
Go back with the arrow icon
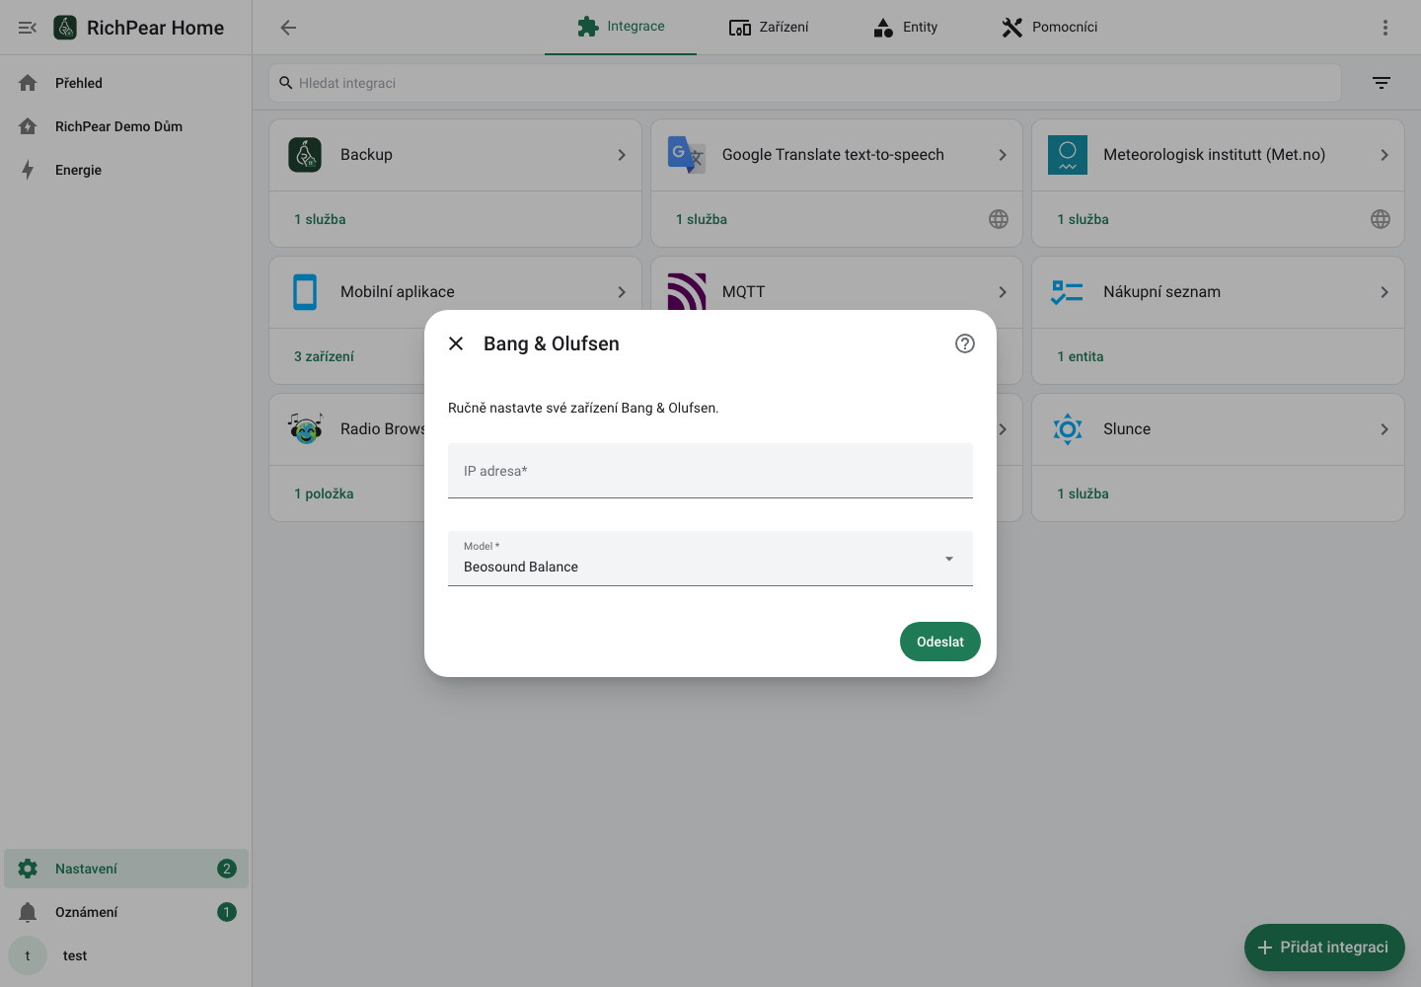(288, 28)
